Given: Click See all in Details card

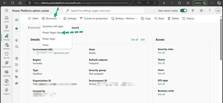Looking at the screenshot, I should tap(135, 40).
